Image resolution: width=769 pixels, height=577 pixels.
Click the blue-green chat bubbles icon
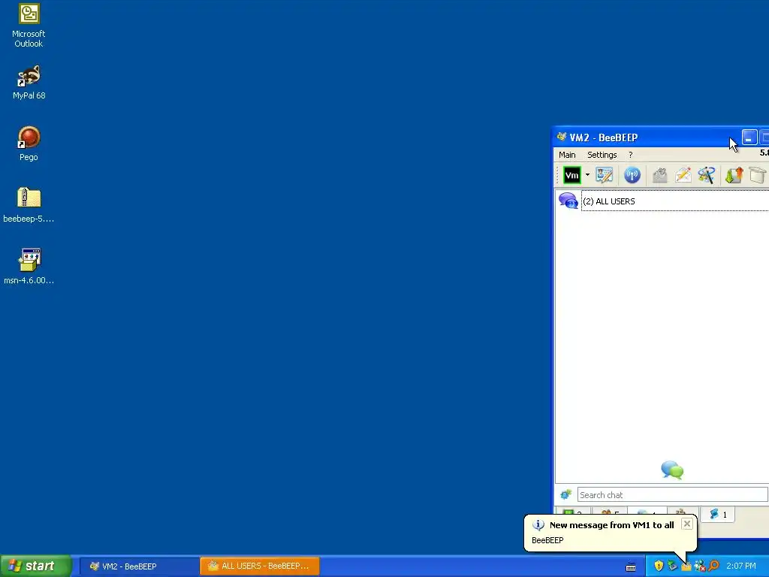[x=672, y=470]
